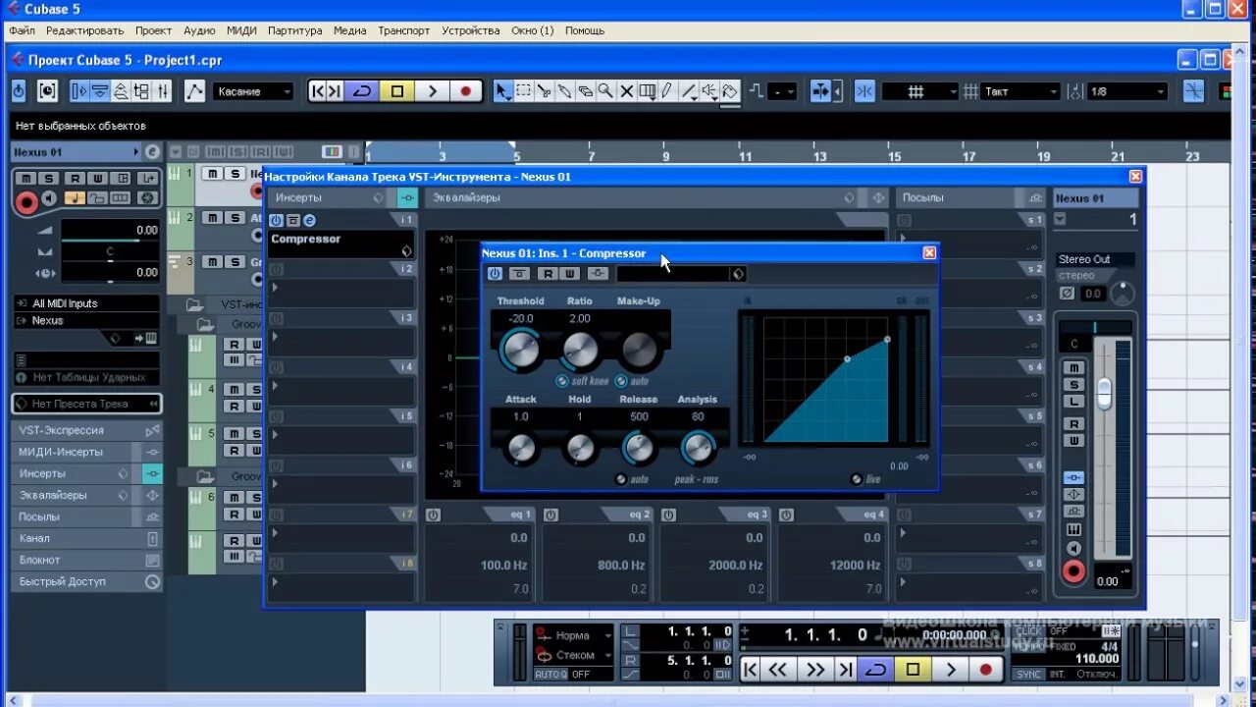Open the МИДИ menu

point(241,30)
